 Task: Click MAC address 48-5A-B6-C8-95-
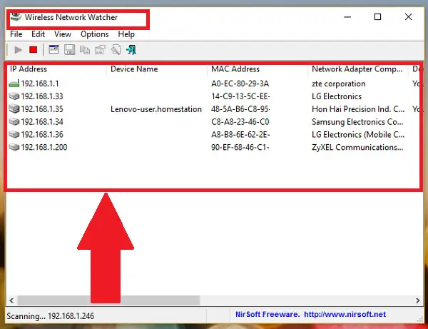coord(240,109)
